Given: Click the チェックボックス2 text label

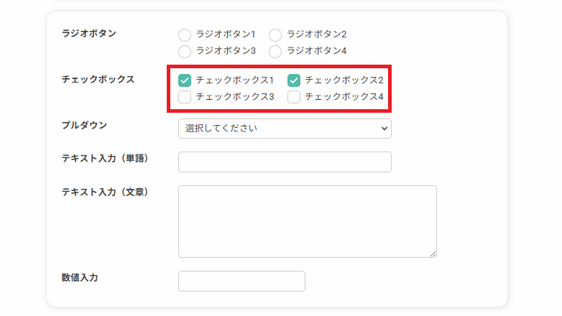Looking at the screenshot, I should [x=344, y=80].
